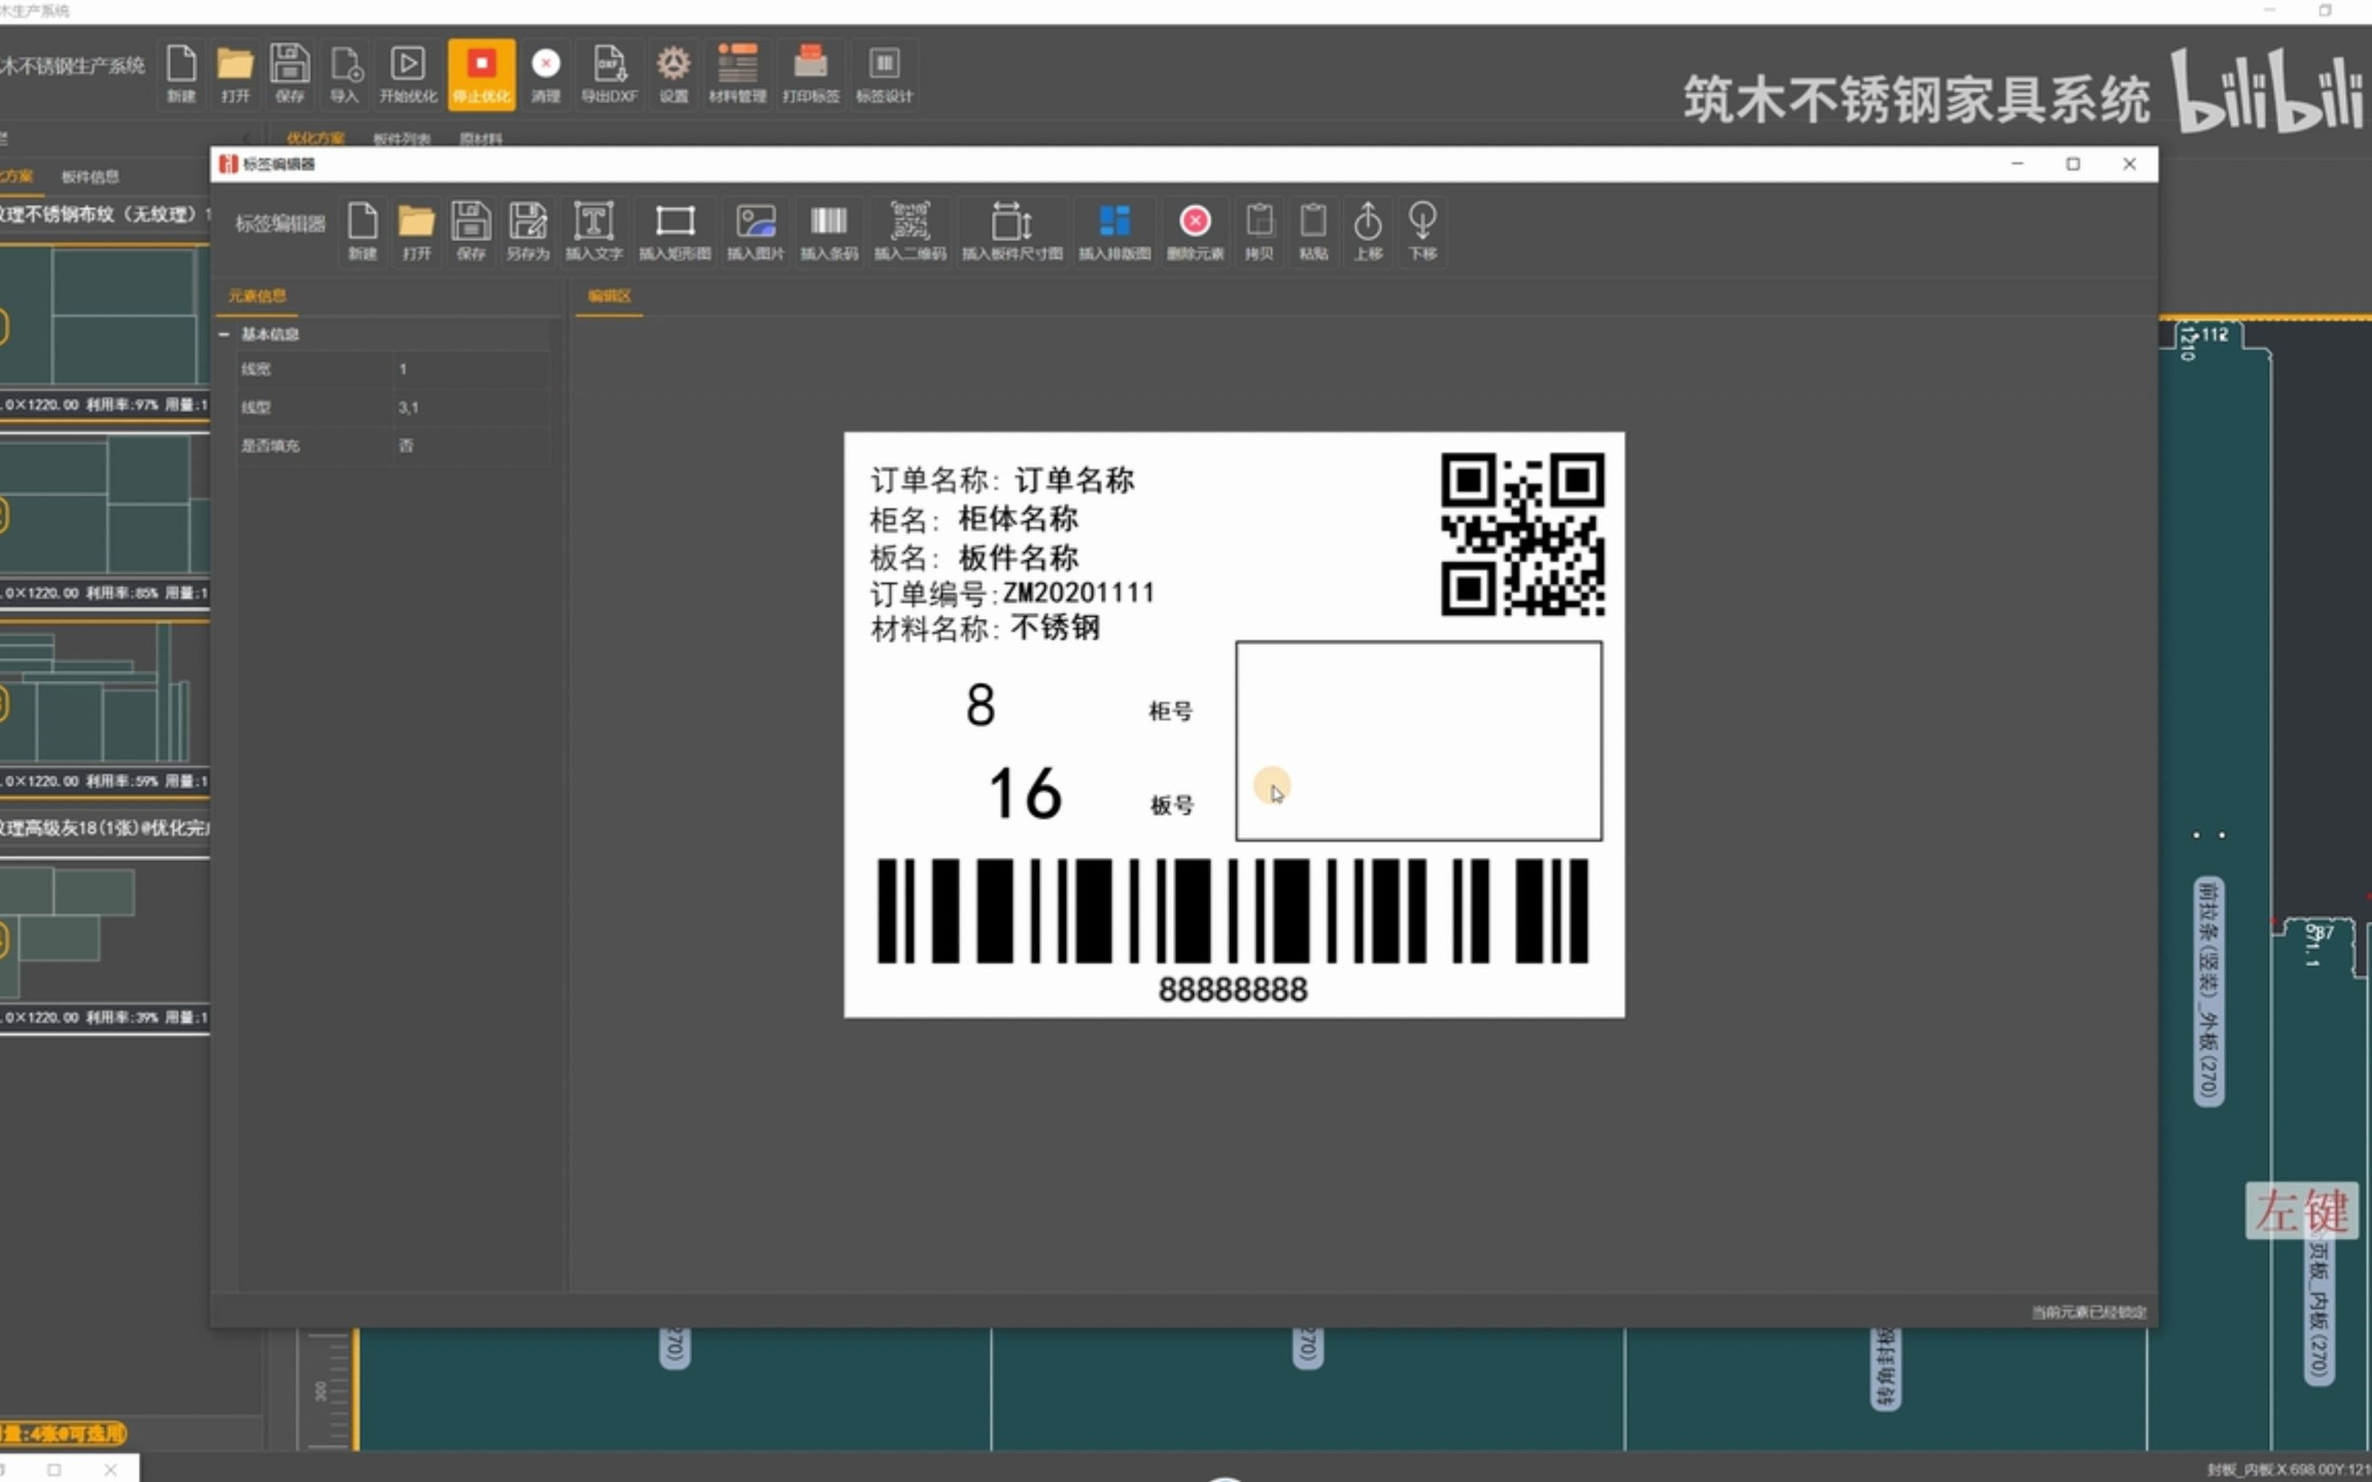Screen dimensions: 2372x1482
Task: Click the 导入 import icon
Action: tap(345, 73)
